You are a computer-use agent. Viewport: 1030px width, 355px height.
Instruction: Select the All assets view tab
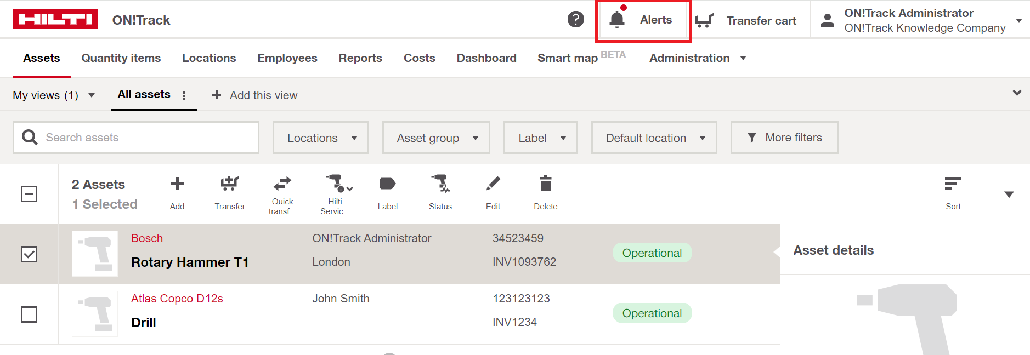point(144,94)
